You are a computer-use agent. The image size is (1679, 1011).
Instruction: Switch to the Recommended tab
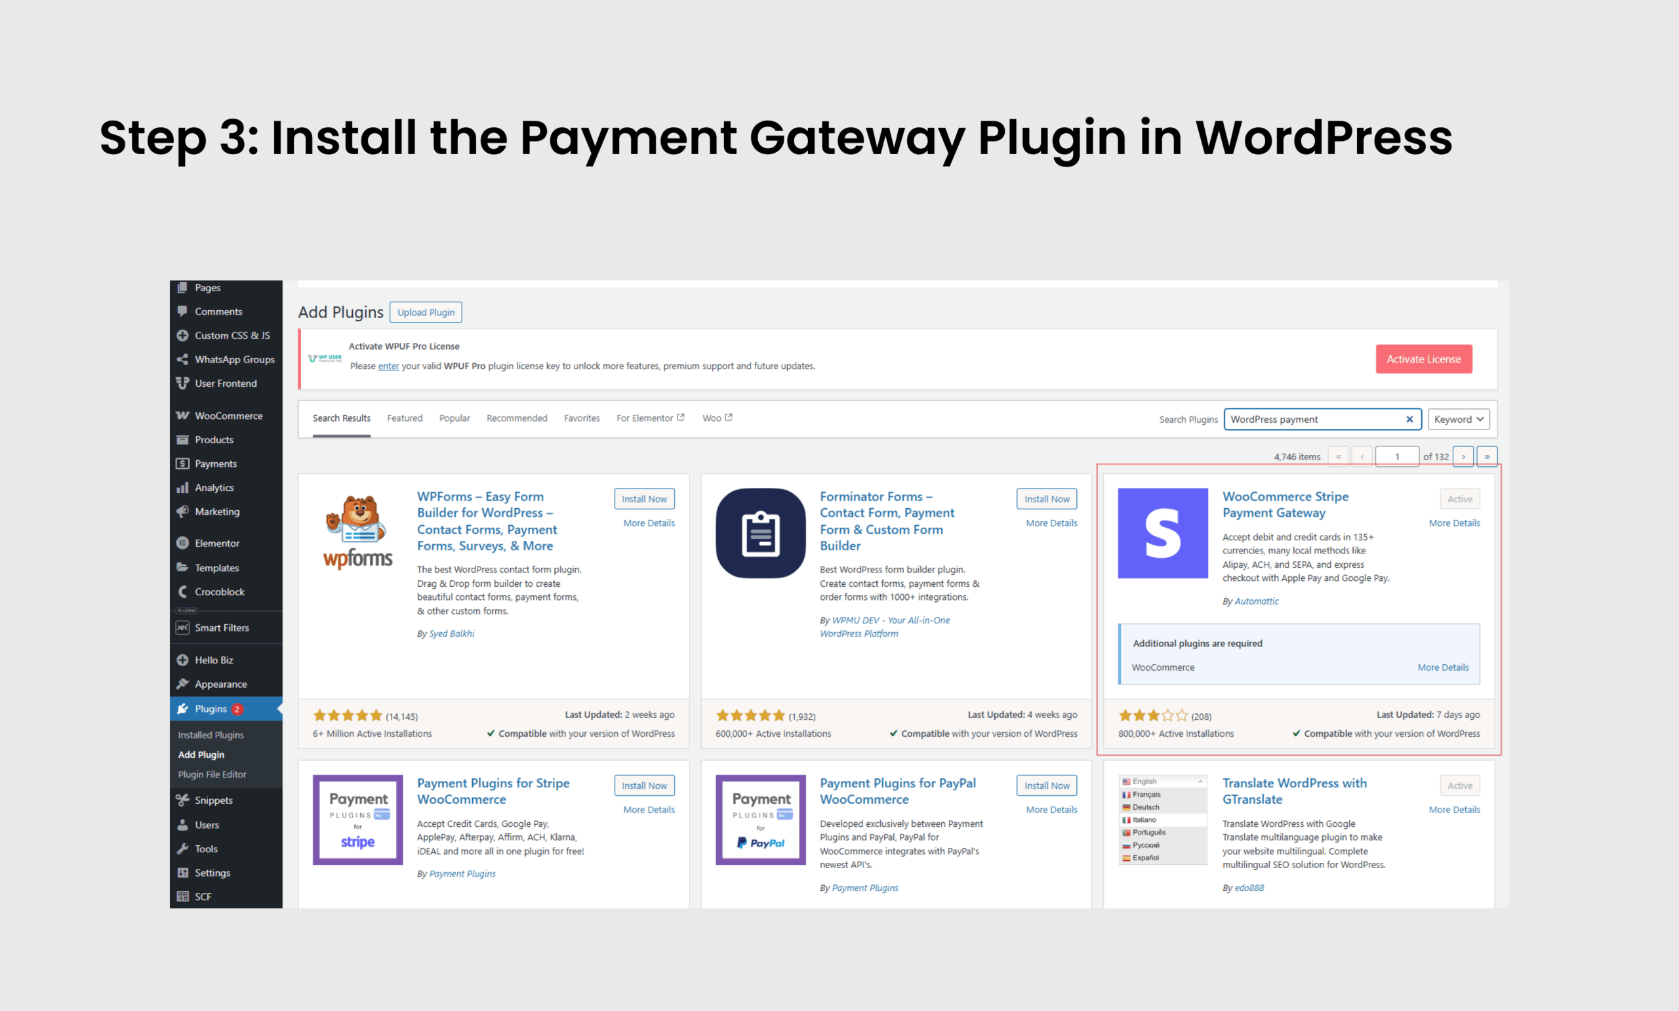[x=517, y=418]
